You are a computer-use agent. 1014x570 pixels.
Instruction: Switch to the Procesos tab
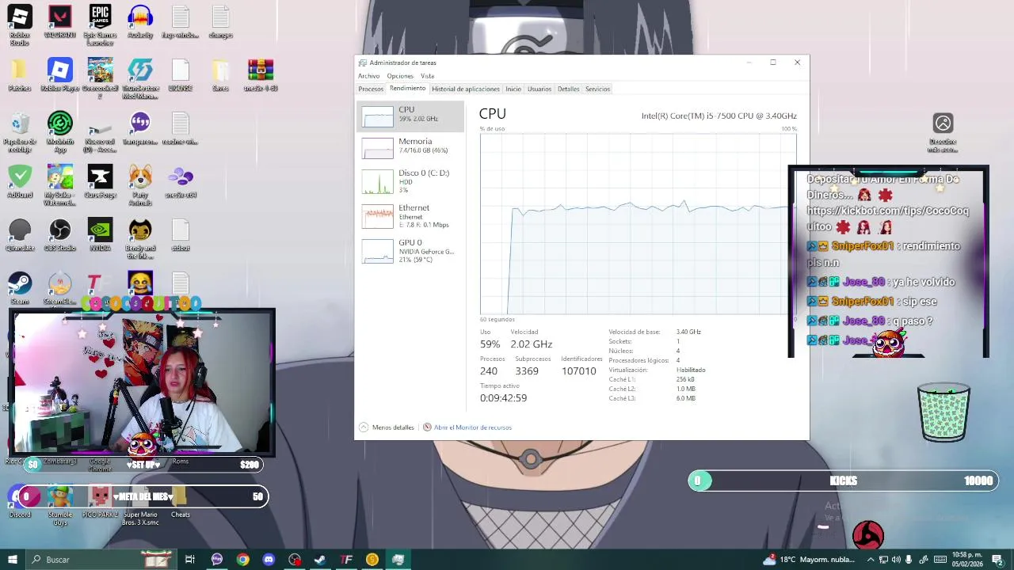371,89
